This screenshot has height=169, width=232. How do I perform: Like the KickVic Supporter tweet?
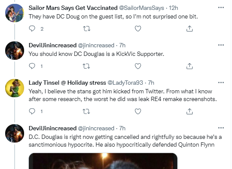[x=138, y=66]
